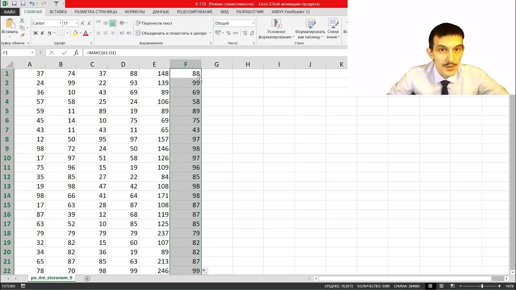Switch to the ДАННЫЕ tab
Viewport: 516px width, 290px height.
click(x=161, y=12)
